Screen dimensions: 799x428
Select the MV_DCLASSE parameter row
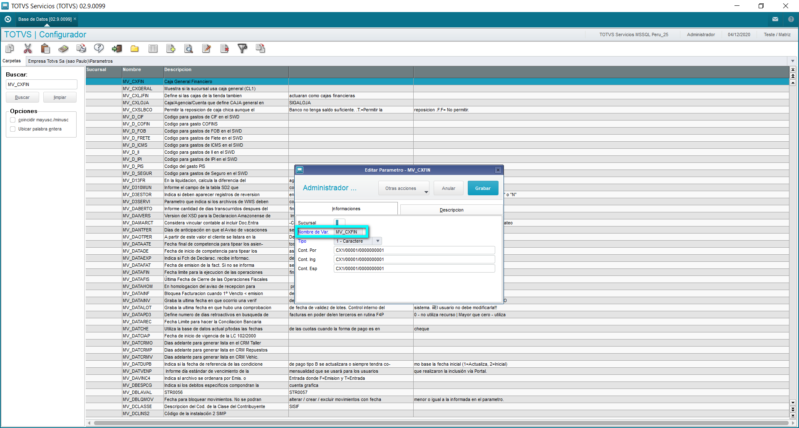coord(437,406)
